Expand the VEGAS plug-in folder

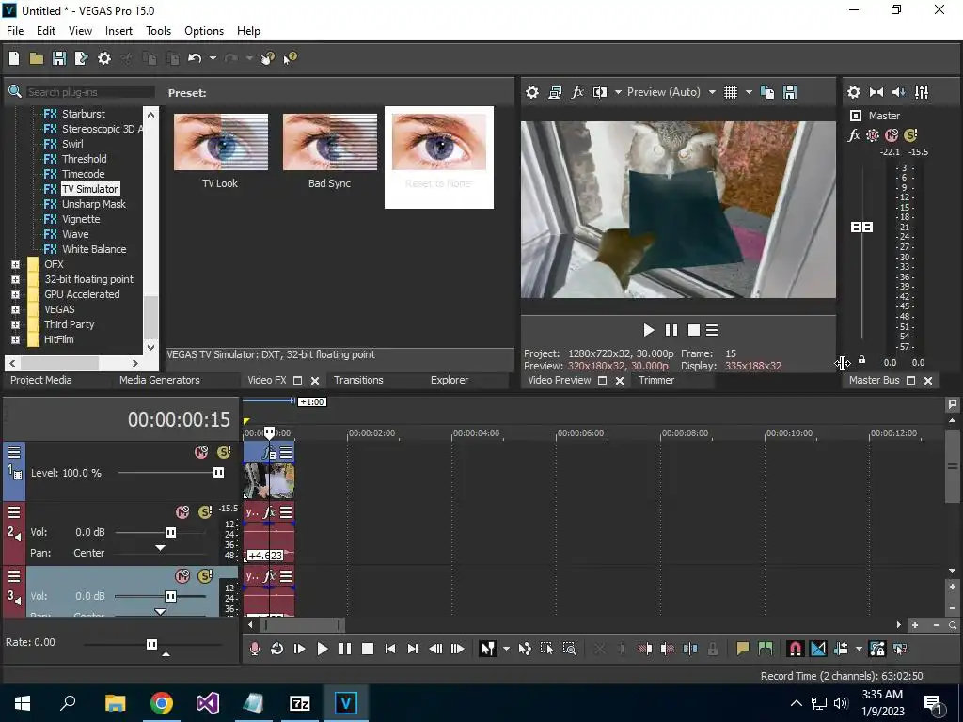tap(15, 309)
